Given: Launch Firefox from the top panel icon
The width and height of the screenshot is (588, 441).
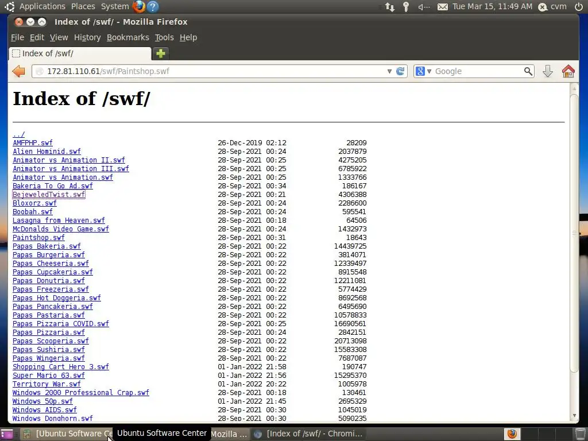Looking at the screenshot, I should tap(139, 6).
